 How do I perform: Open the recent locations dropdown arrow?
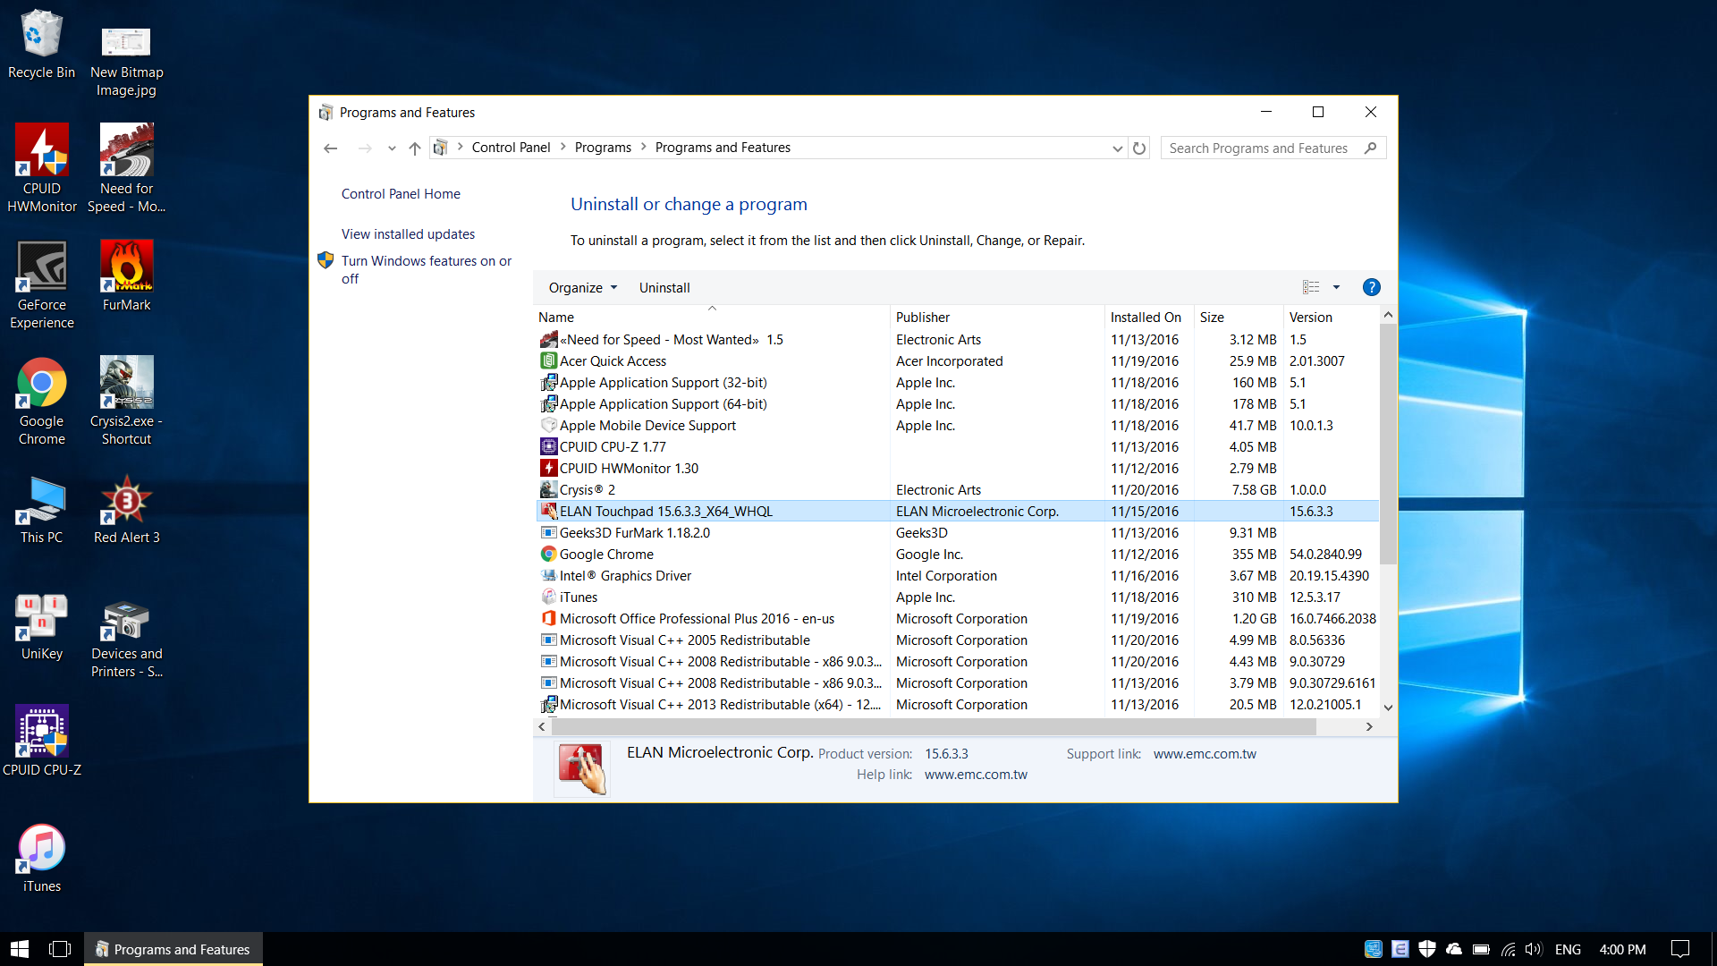392,148
